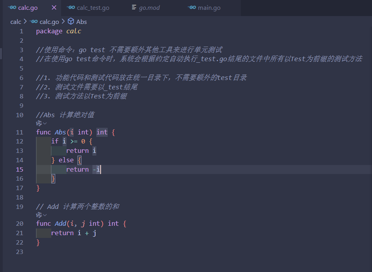Click the Abs function name on line 11
Image resolution: width=372 pixels, height=272 pixels.
point(60,132)
